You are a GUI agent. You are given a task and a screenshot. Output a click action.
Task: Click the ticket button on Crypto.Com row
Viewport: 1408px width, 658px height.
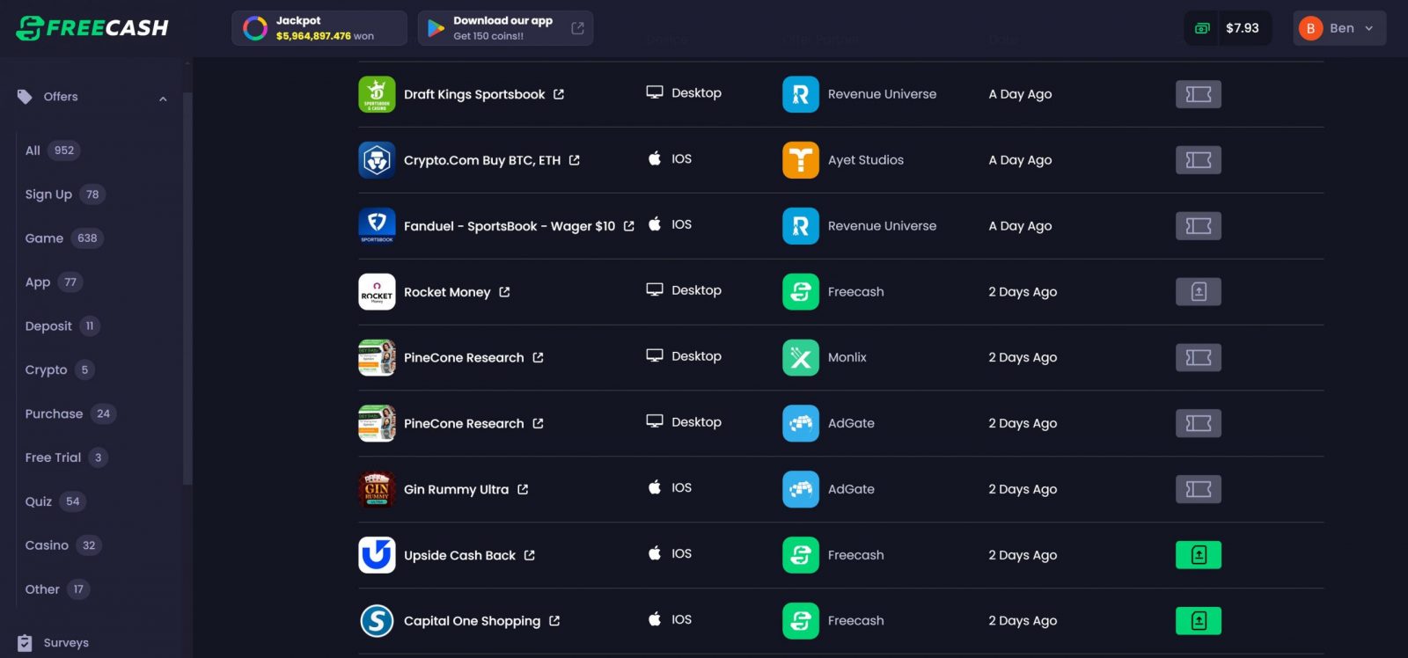[x=1199, y=160]
